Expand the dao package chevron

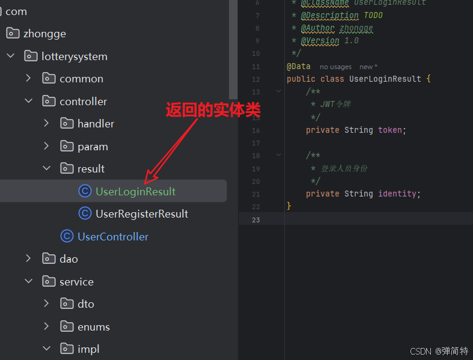coord(28,258)
